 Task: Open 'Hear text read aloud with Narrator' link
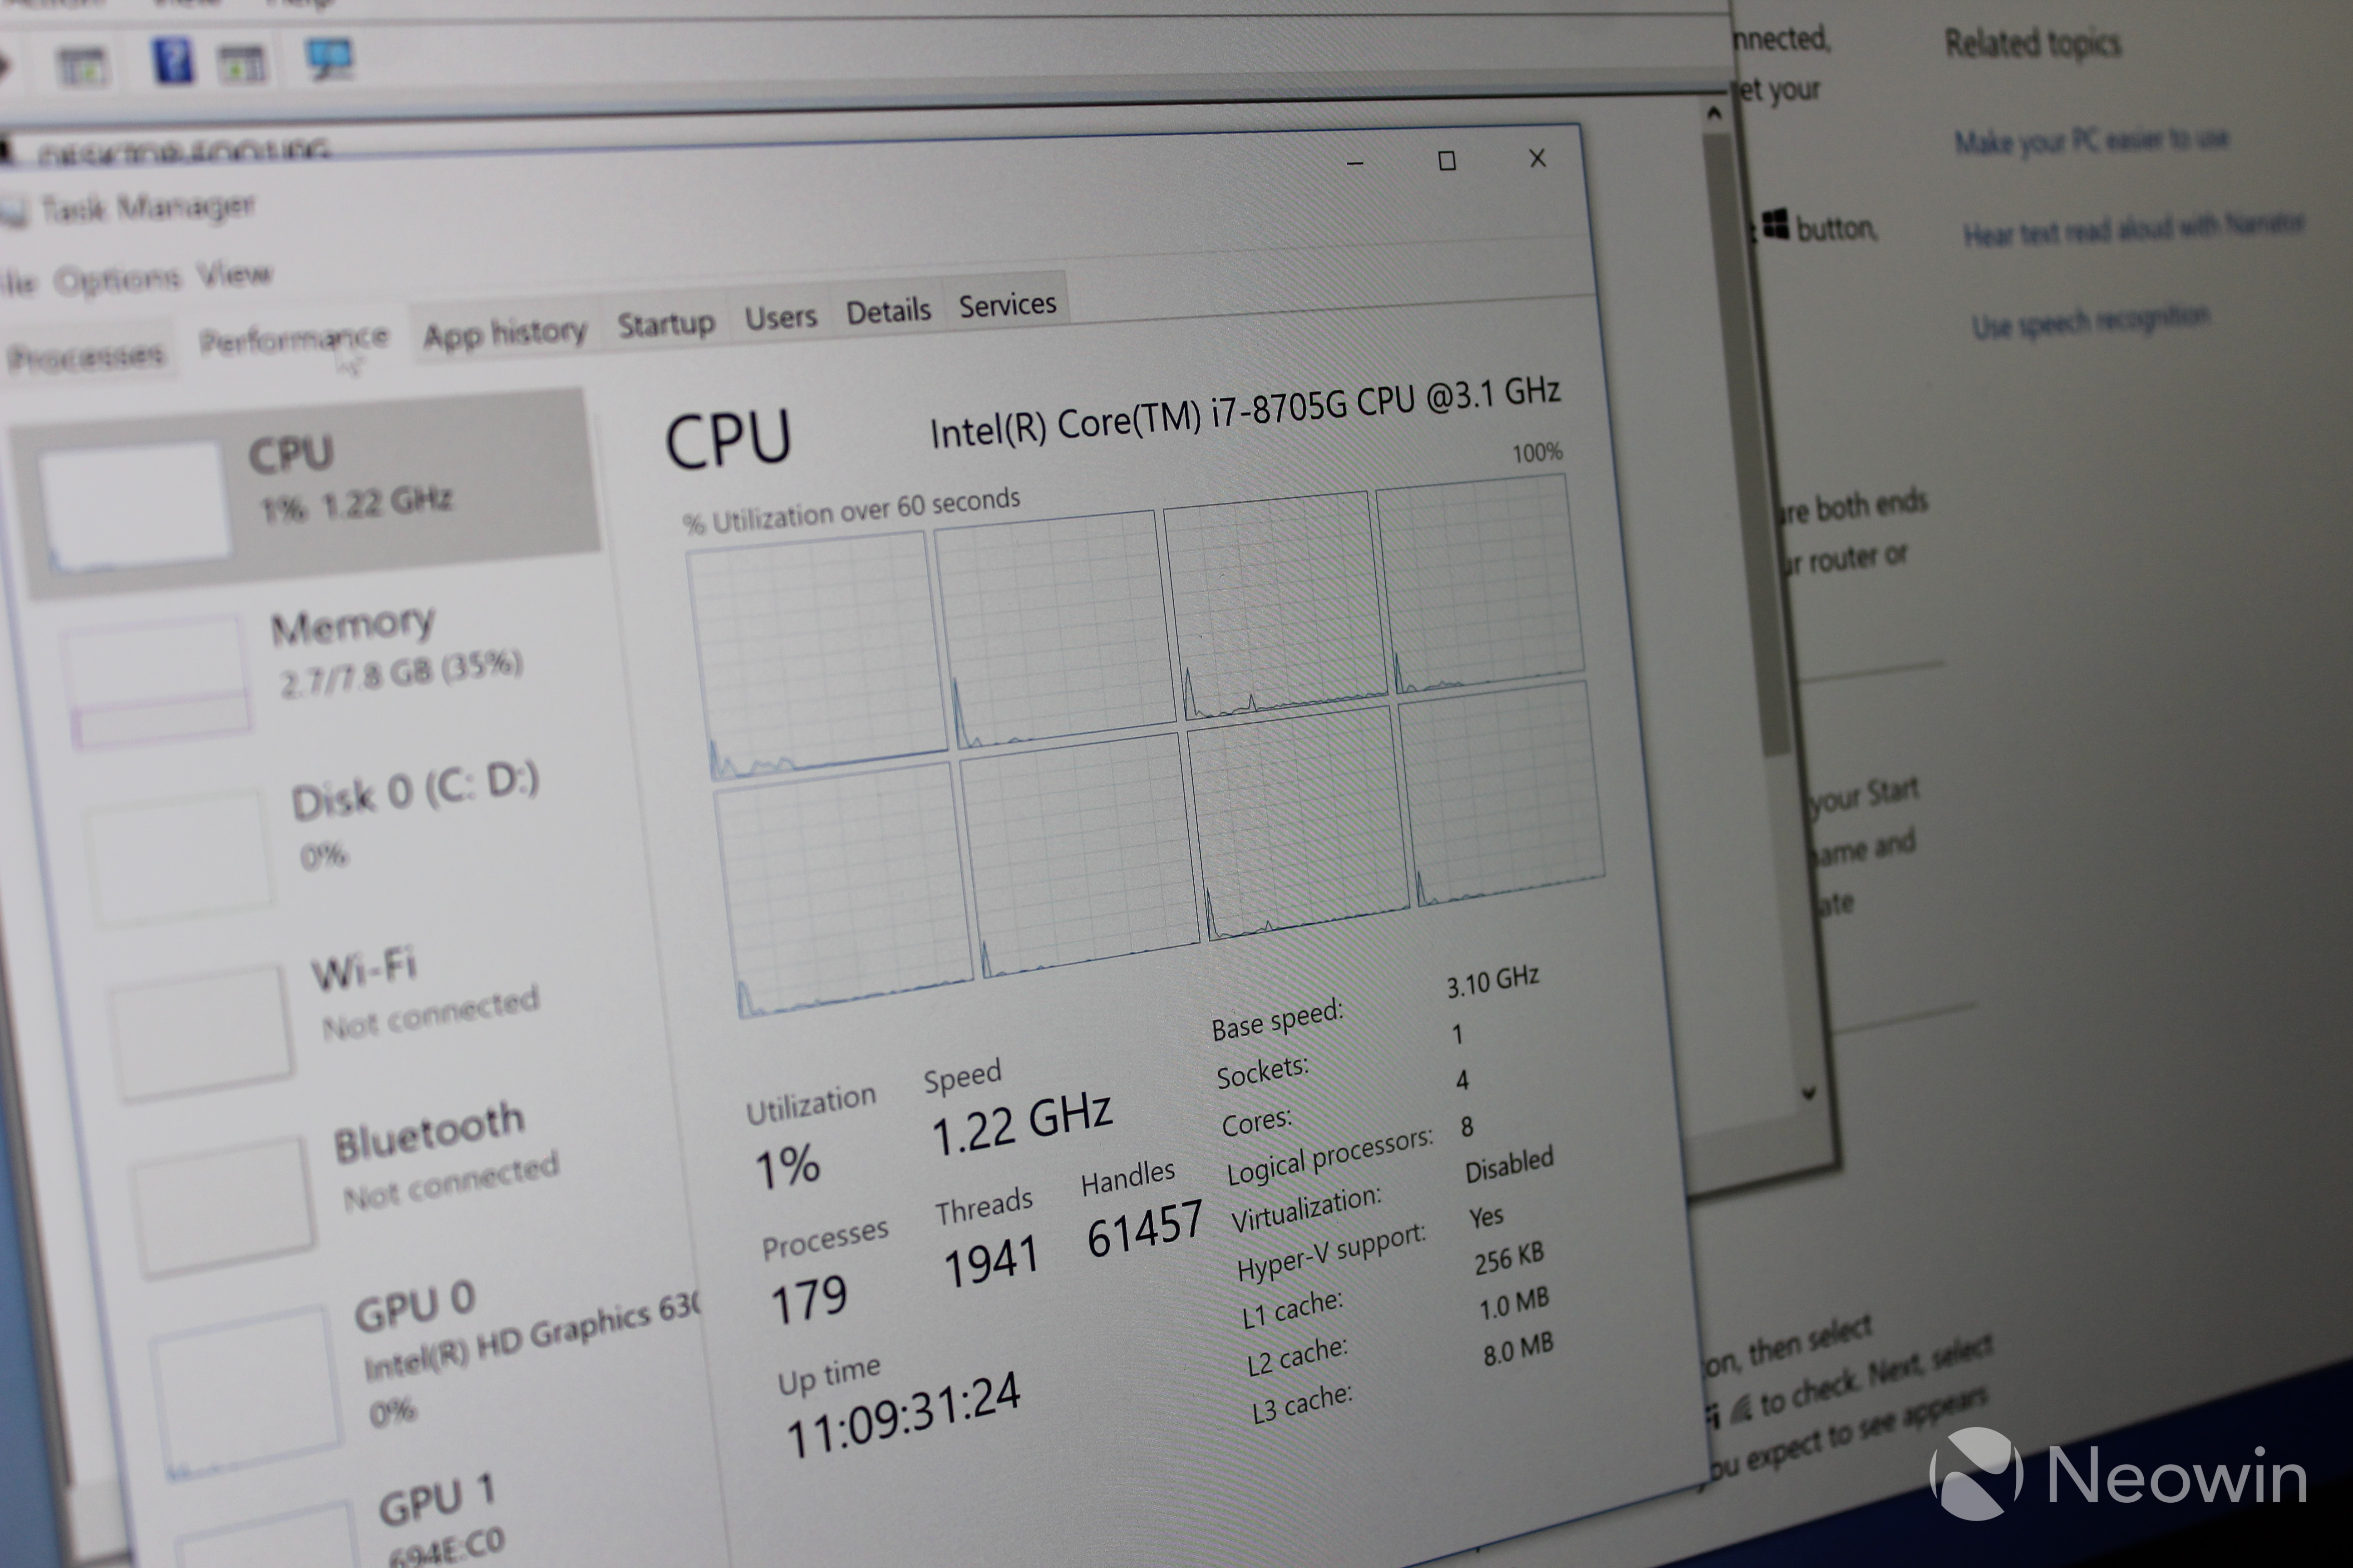[x=2133, y=229]
